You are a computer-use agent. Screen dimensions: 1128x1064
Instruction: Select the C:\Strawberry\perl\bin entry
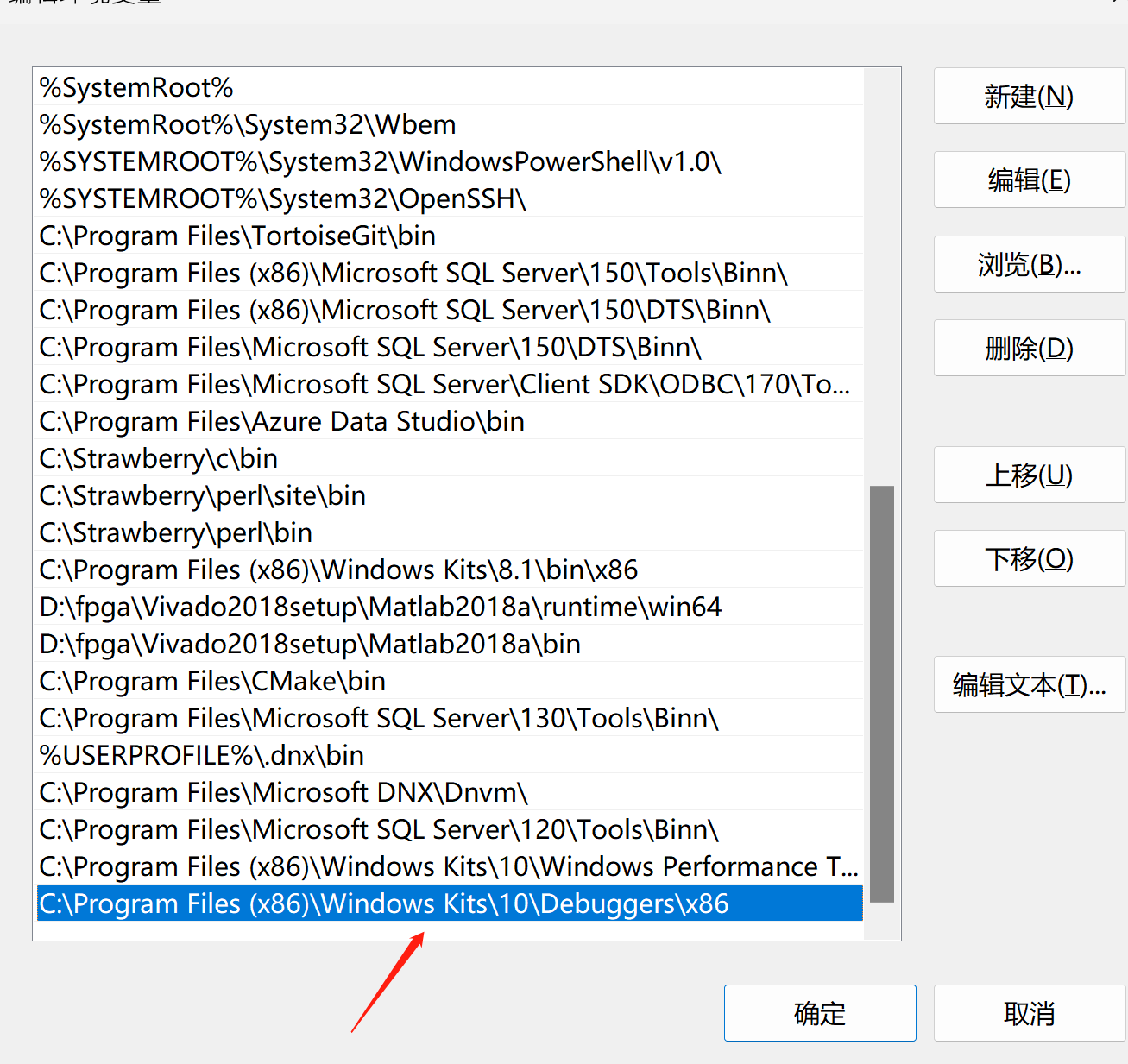tap(450, 532)
